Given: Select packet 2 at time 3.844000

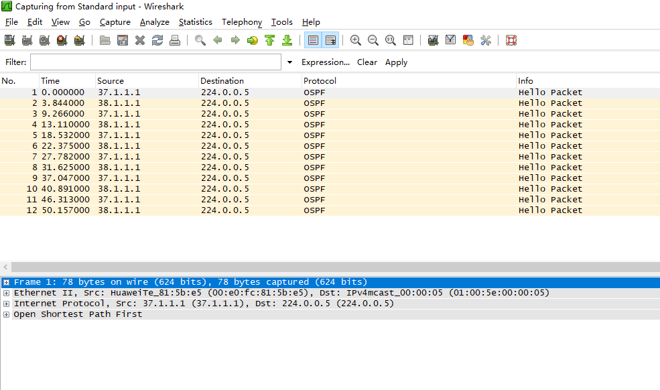Looking at the screenshot, I should tap(330, 103).
